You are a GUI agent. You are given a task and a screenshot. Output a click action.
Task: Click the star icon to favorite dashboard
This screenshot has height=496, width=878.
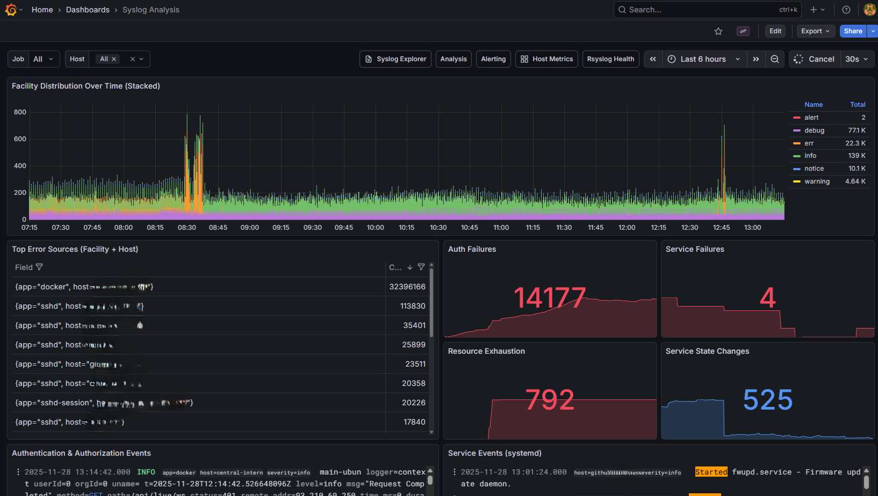coord(718,31)
